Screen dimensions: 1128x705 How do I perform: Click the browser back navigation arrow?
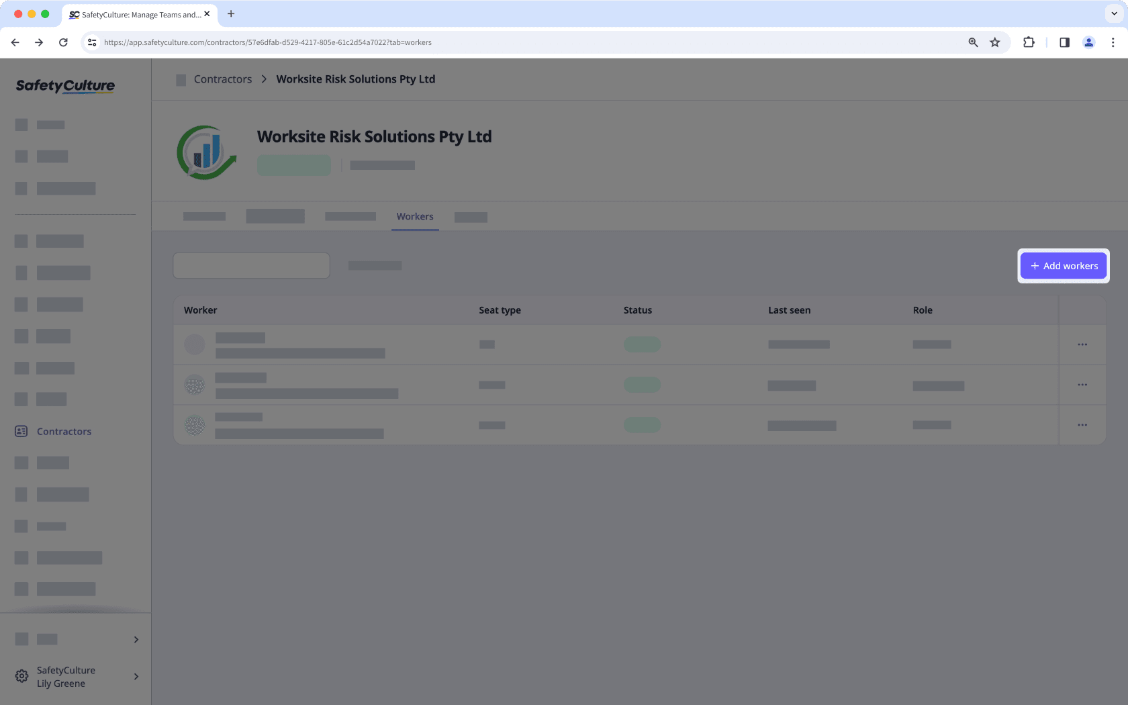tap(15, 42)
